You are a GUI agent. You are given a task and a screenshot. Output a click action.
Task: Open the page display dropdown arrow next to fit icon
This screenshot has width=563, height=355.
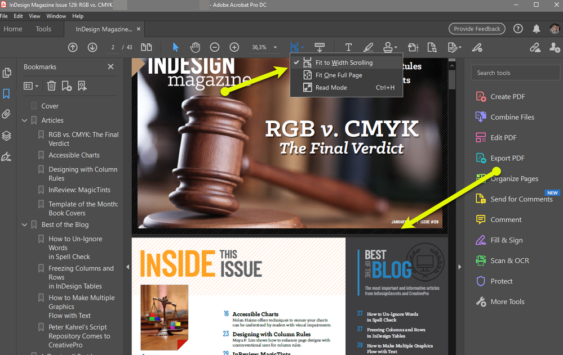coord(303,47)
